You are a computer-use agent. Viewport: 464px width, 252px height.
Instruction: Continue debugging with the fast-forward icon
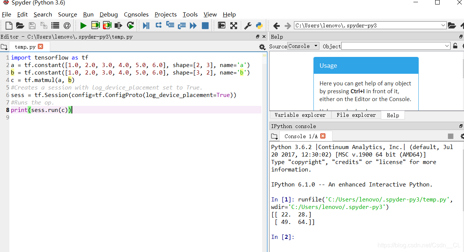pos(193,25)
